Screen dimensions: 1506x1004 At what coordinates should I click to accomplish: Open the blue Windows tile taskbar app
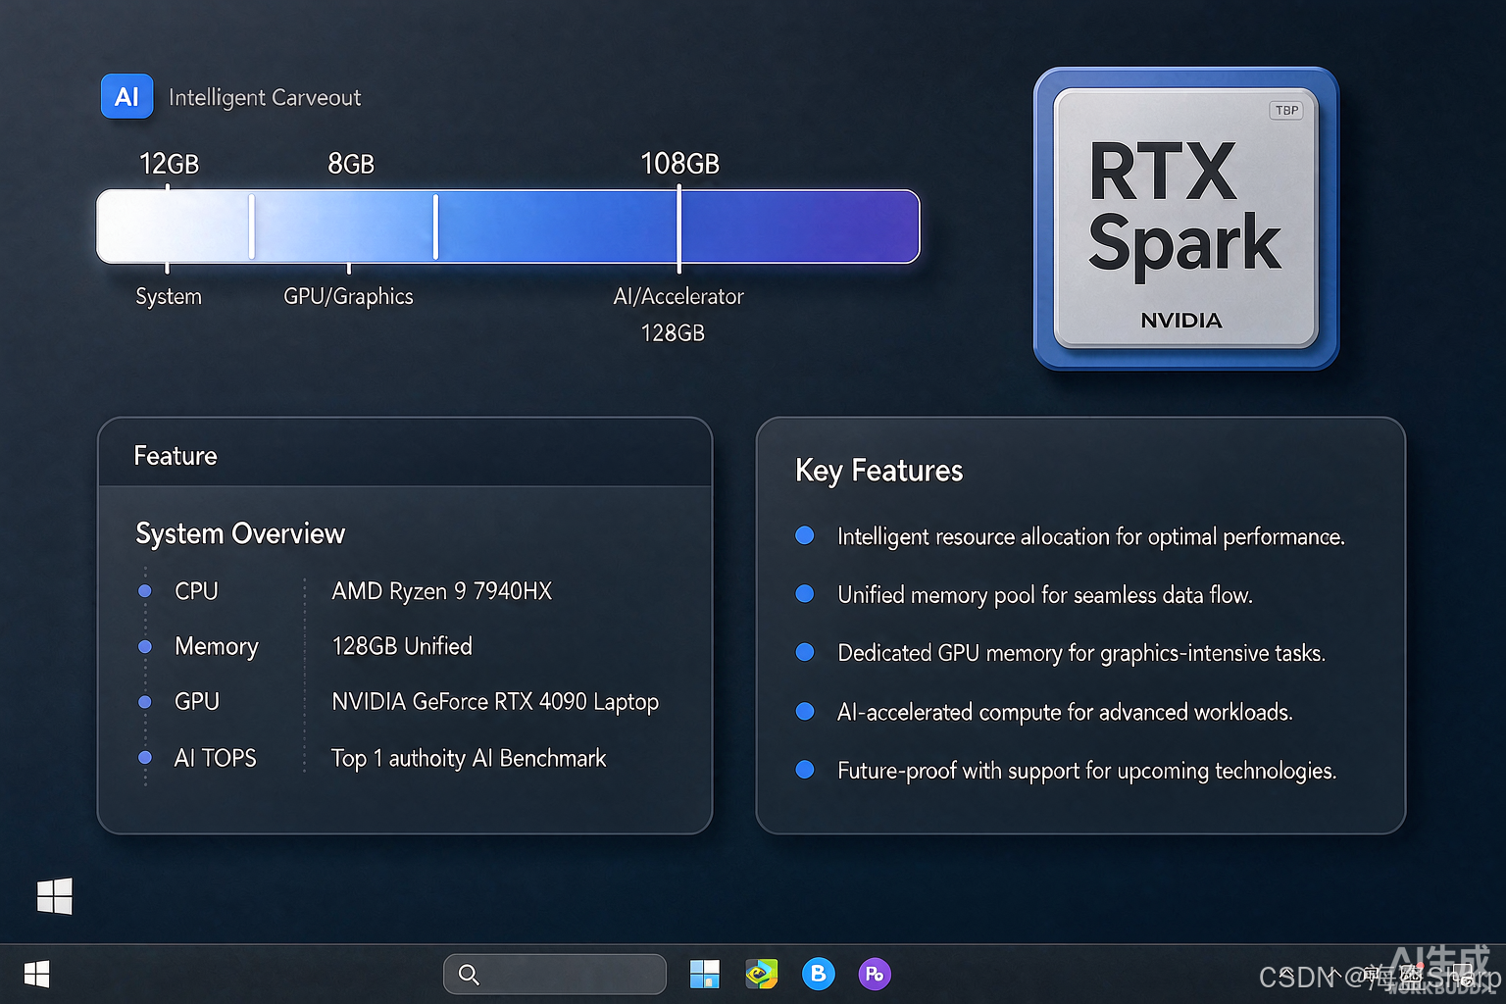[x=704, y=974]
